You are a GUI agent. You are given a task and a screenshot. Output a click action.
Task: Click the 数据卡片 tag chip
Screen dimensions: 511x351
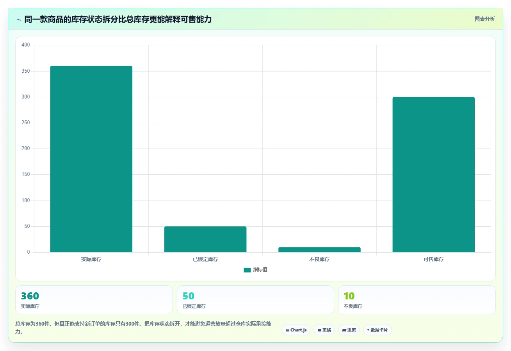[377, 330]
